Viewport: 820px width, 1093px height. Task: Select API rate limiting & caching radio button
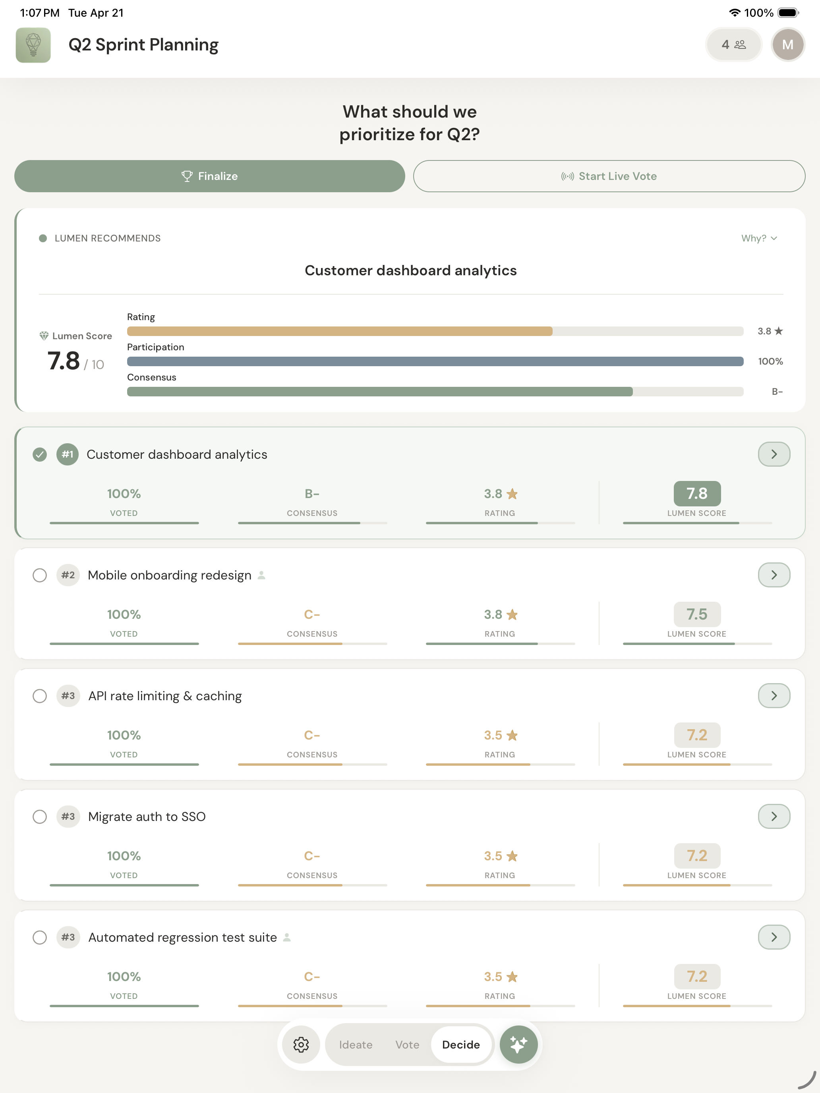40,696
